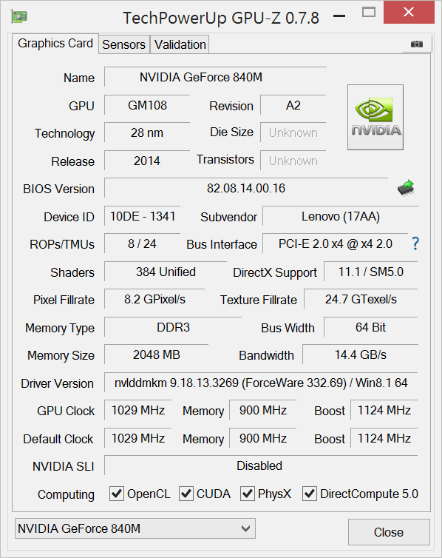Click the GPU Clock row Memory 900 MHz

point(263,410)
